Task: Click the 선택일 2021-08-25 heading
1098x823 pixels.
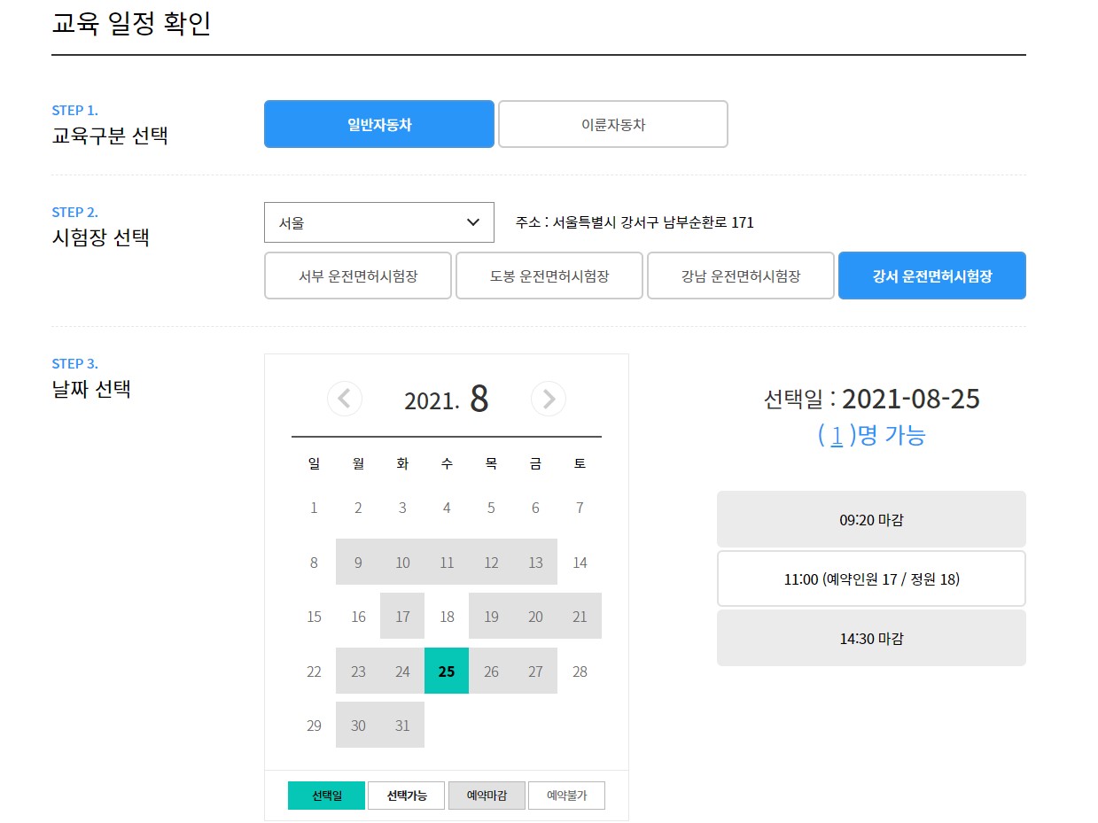Action: tap(871, 399)
